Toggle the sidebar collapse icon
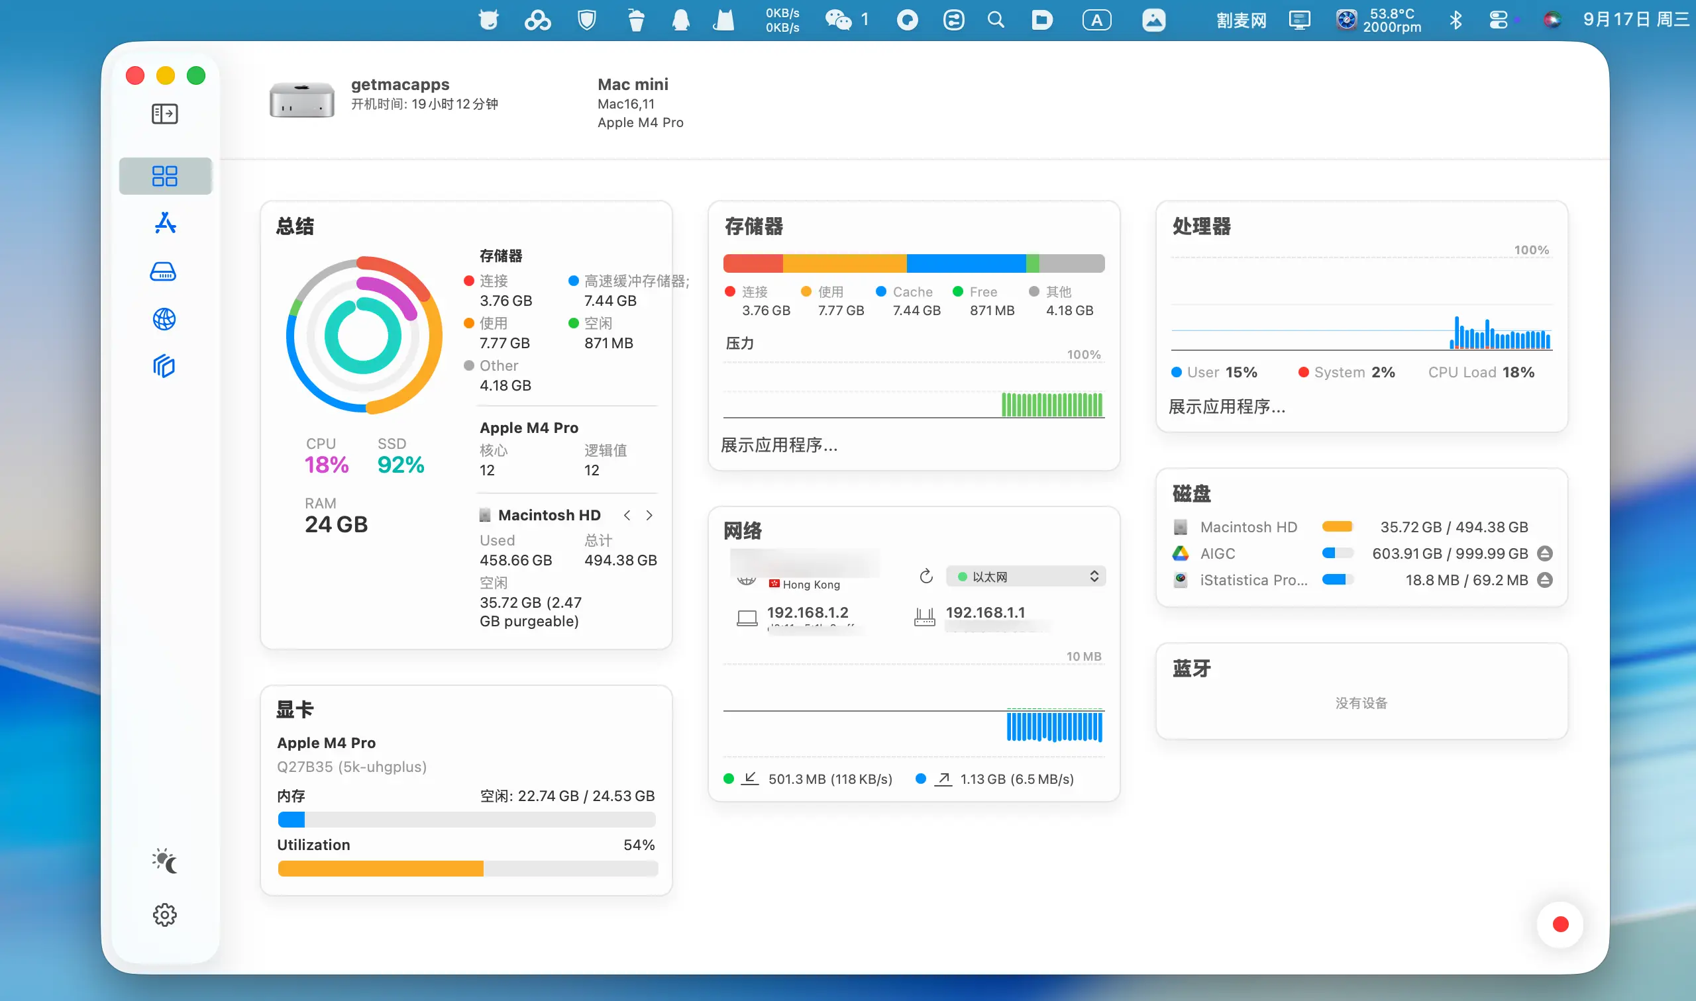This screenshot has width=1696, height=1001. click(164, 114)
